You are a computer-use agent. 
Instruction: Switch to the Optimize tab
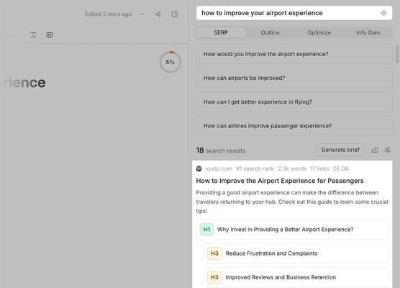319,32
